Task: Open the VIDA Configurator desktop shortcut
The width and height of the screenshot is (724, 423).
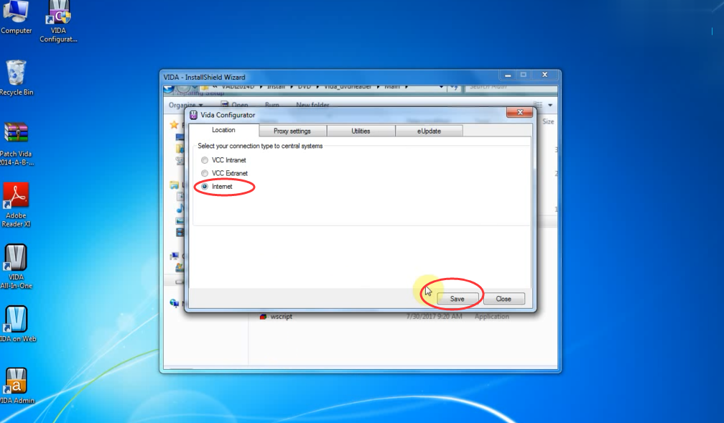Action: (x=58, y=22)
